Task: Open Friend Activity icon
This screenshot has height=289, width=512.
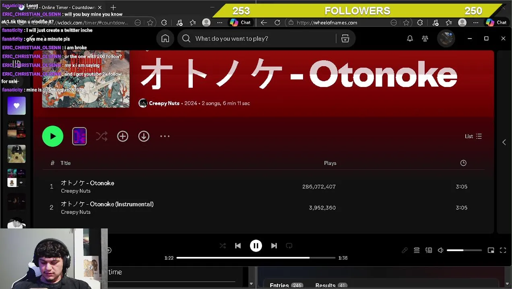Action: click(x=425, y=39)
